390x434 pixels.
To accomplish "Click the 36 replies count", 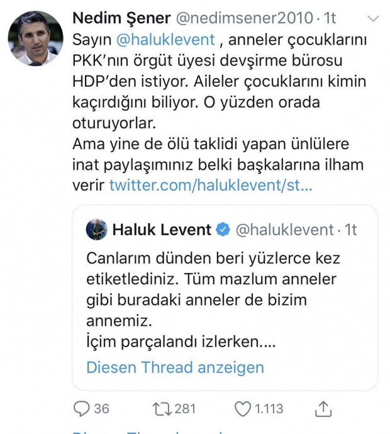I will point(101,409).
